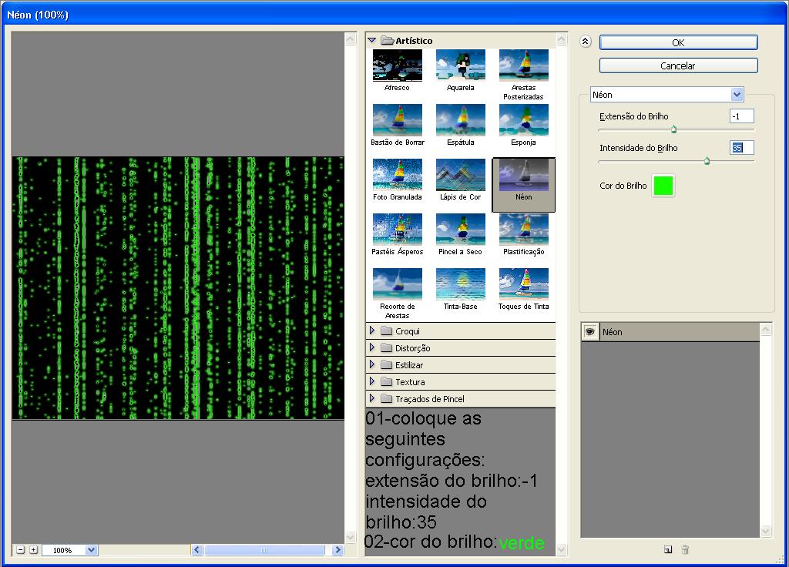789x567 pixels.
Task: Select the Aquarela filter
Action: (x=460, y=65)
